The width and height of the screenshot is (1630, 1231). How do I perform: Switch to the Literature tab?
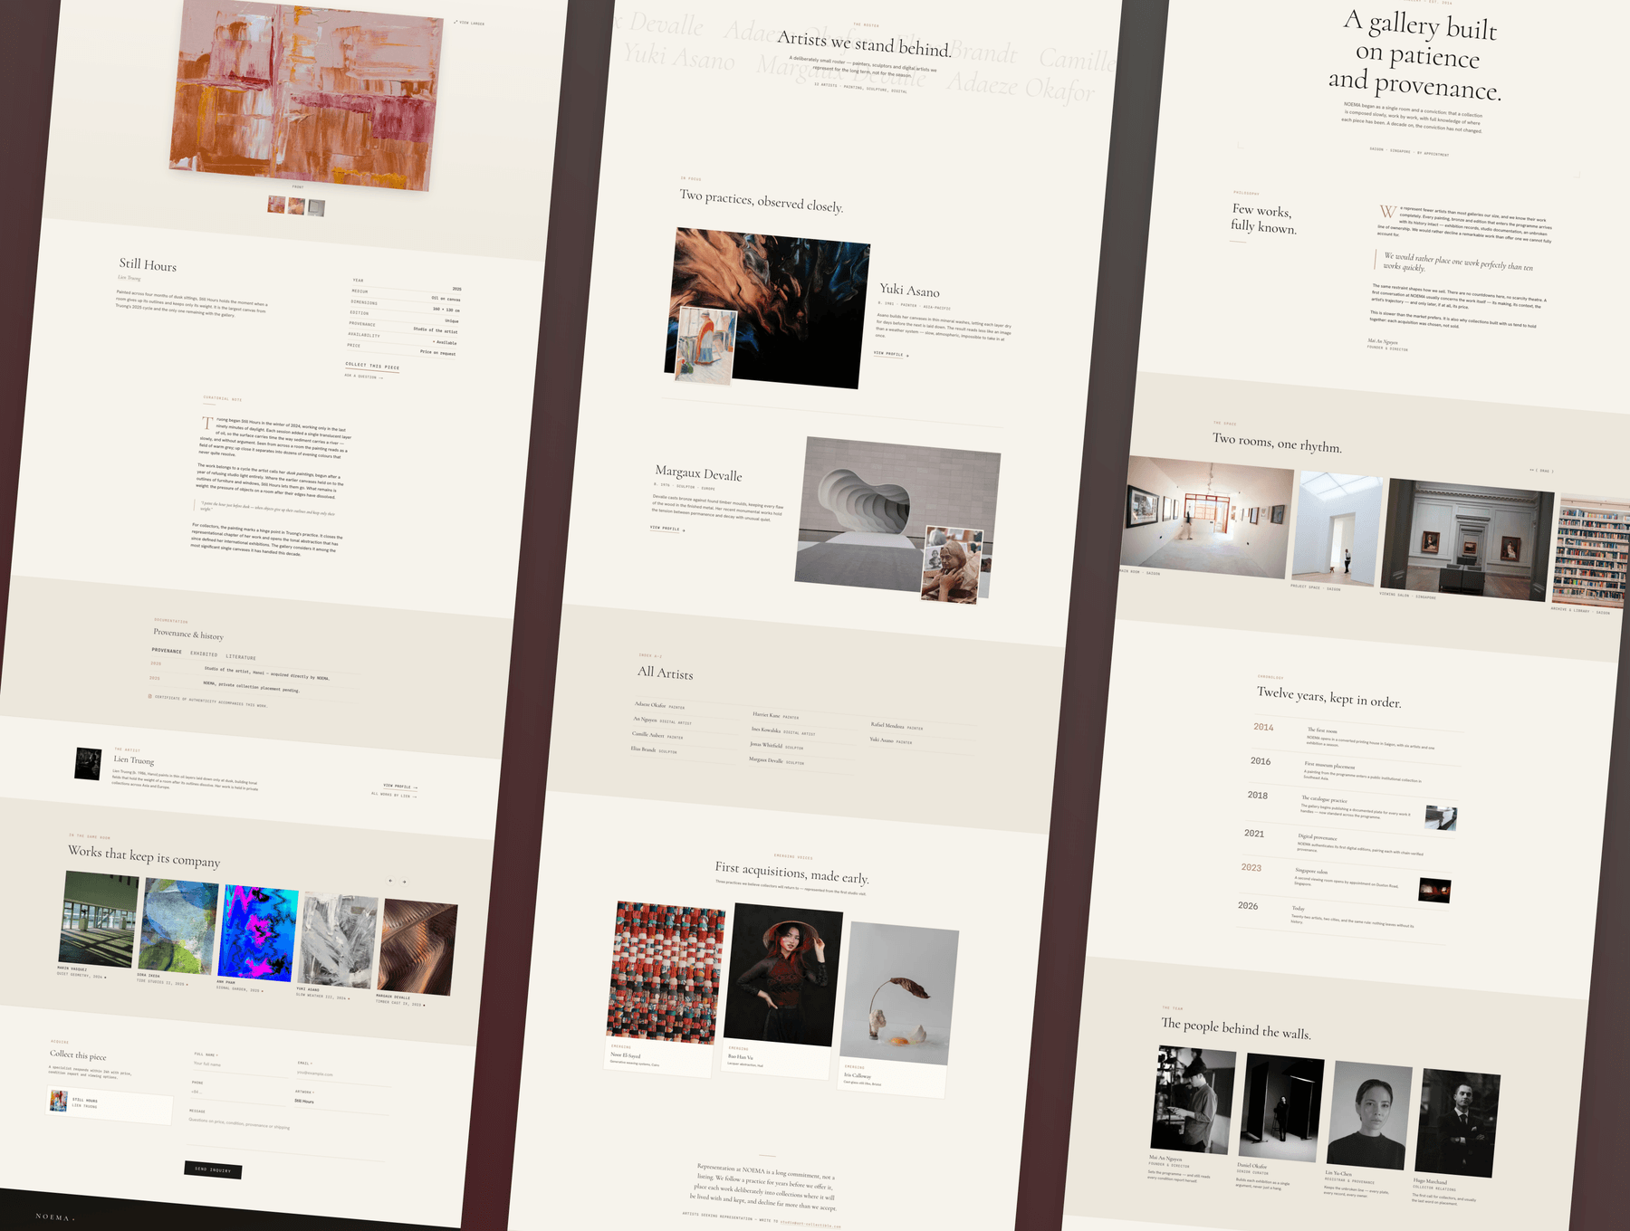(241, 657)
